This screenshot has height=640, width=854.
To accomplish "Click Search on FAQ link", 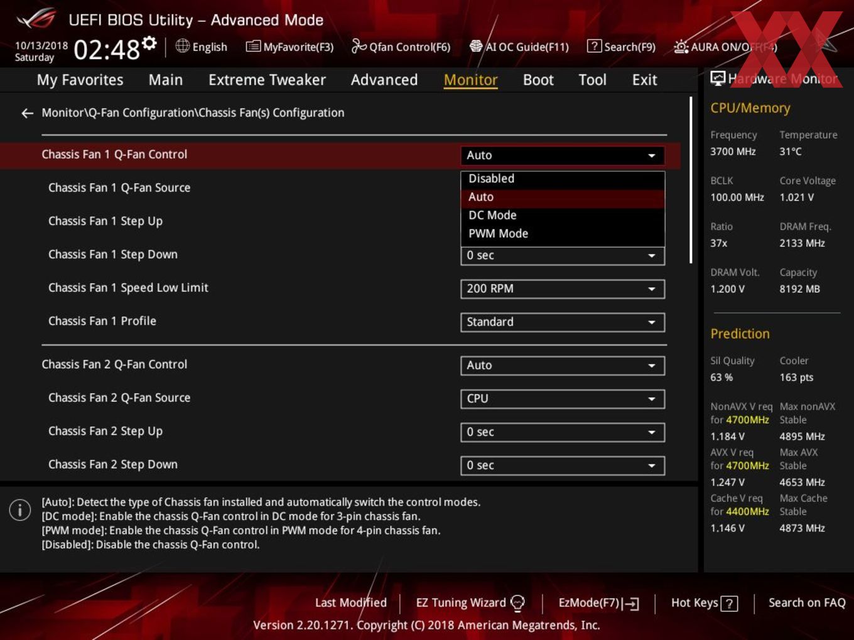I will coord(807,603).
